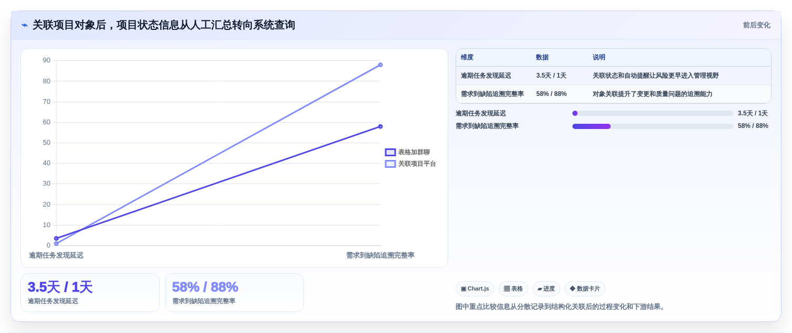This screenshot has width=792, height=333.
Task: Select table cell 58% / 88%
Action: pos(551,94)
